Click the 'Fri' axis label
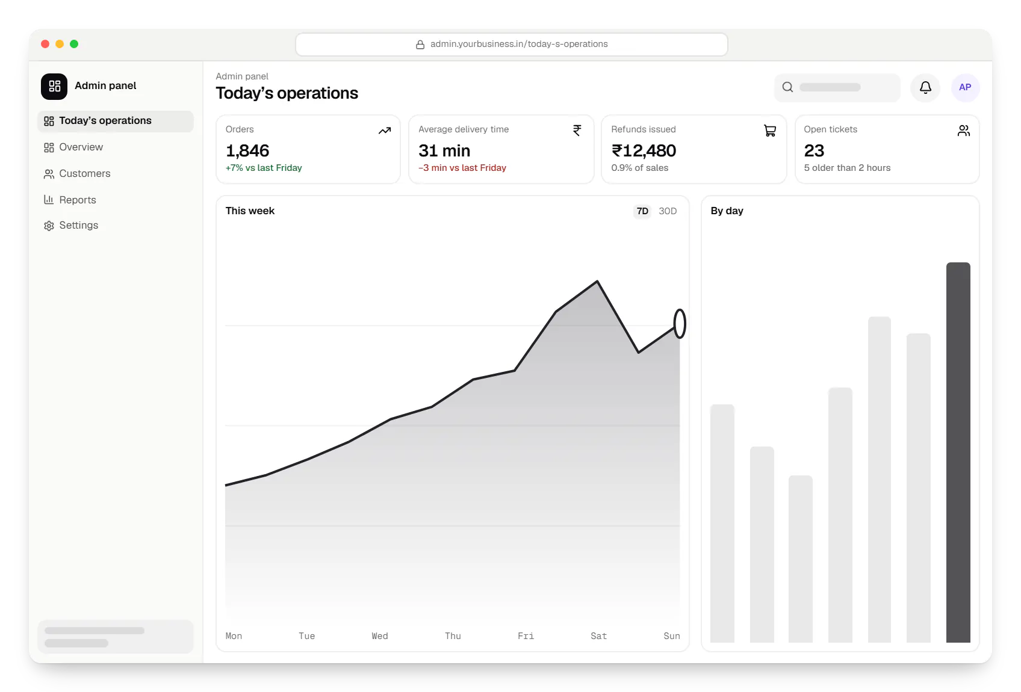This screenshot has width=1021, height=692. coord(526,636)
